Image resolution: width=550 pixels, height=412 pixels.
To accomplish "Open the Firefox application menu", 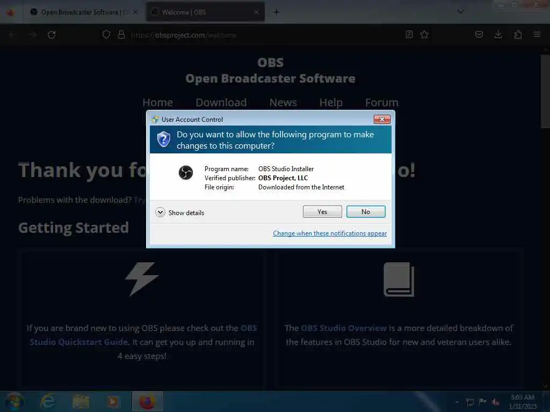I will click(537, 34).
